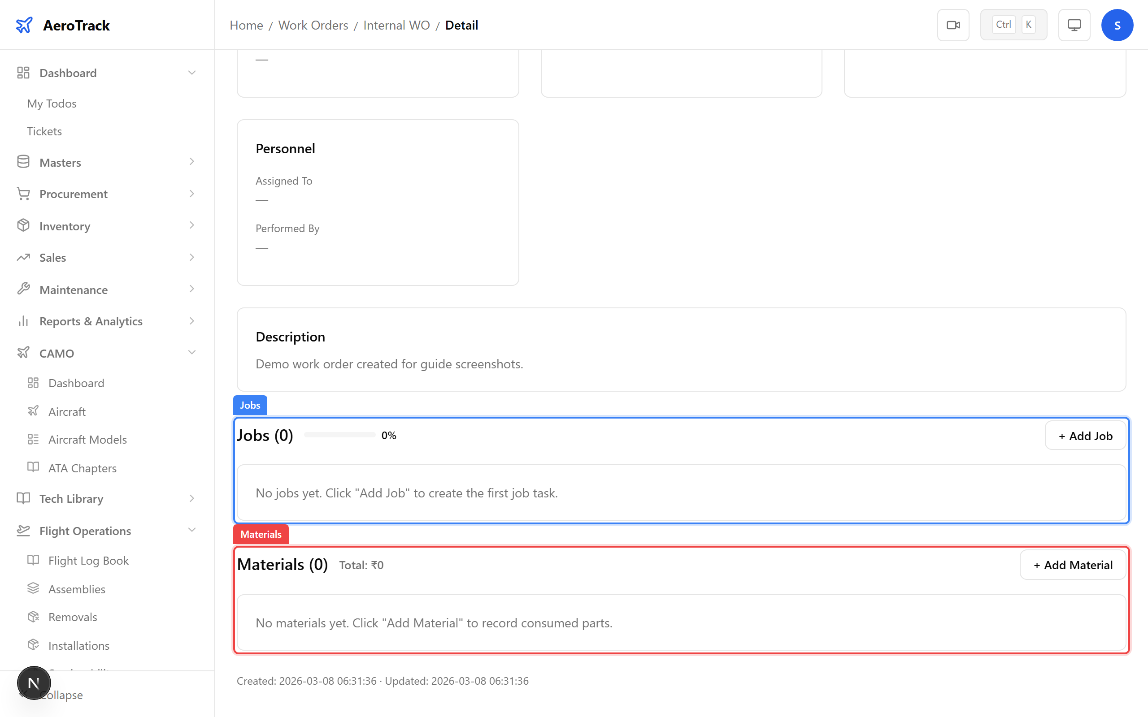1148x717 pixels.
Task: Click the Add Job button
Action: click(x=1085, y=436)
